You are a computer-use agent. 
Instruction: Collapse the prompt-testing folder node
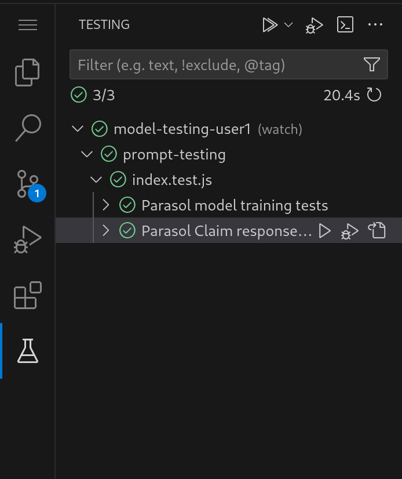point(87,154)
